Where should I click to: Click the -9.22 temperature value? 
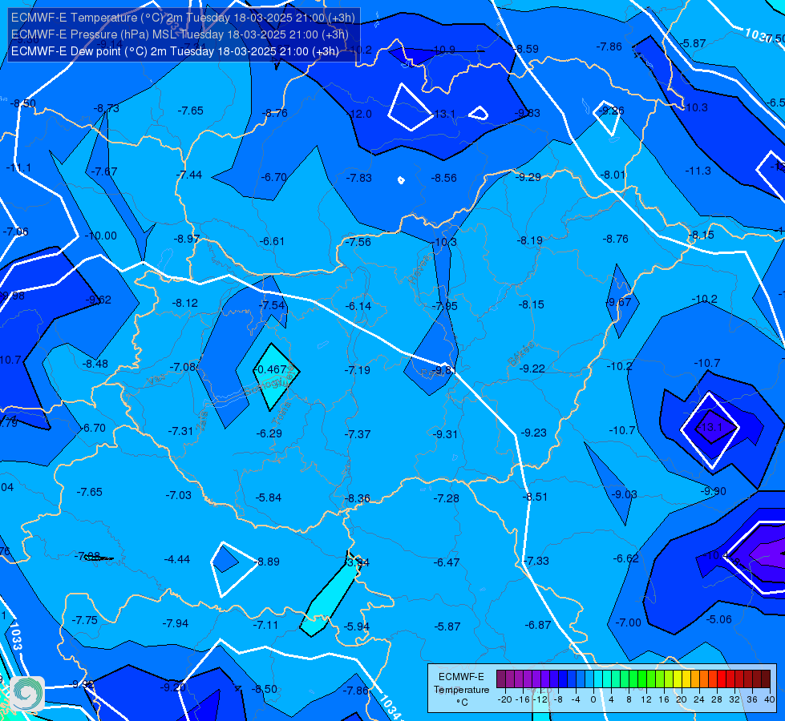coord(532,369)
